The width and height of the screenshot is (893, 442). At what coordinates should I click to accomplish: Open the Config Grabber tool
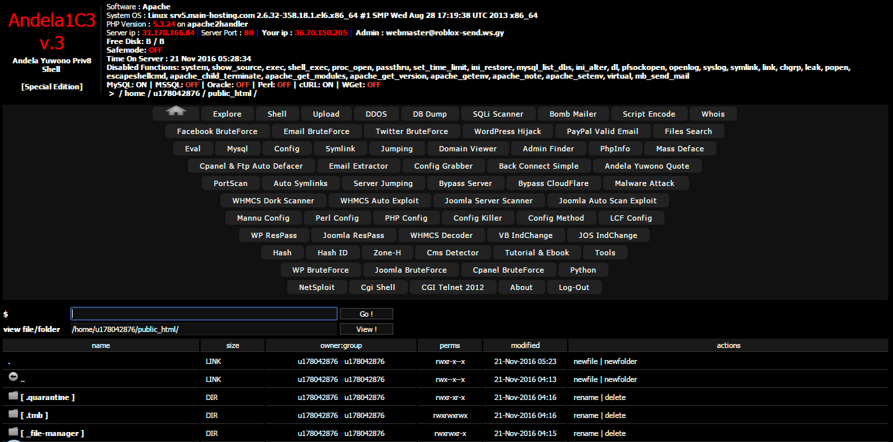tap(444, 165)
